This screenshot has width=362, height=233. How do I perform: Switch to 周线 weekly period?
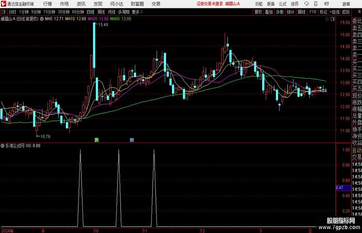point(101,12)
